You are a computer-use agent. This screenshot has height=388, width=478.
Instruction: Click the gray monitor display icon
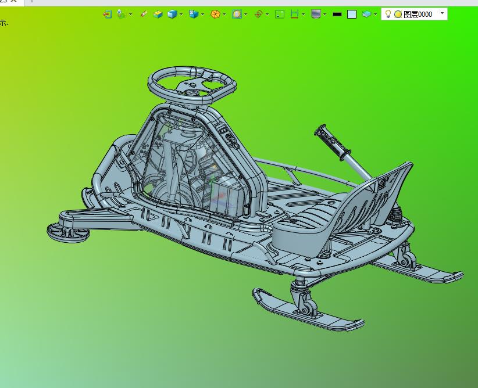pos(316,14)
